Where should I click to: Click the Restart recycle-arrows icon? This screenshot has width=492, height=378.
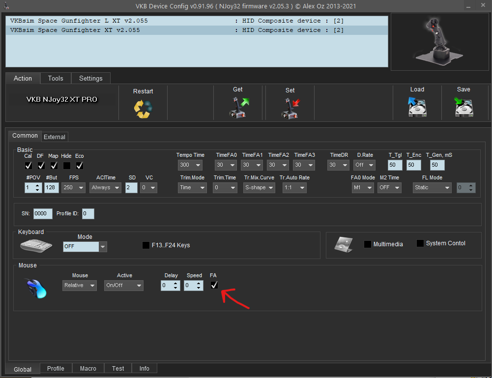point(143,109)
